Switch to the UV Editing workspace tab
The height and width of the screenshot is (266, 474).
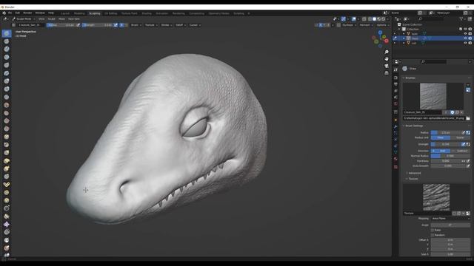pyautogui.click(x=111, y=13)
